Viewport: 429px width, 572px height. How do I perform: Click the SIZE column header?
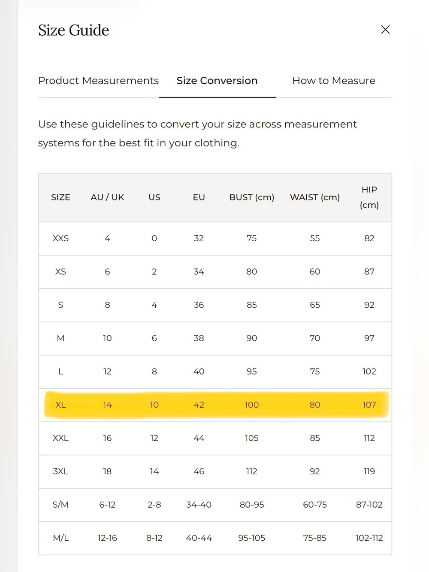pos(60,197)
